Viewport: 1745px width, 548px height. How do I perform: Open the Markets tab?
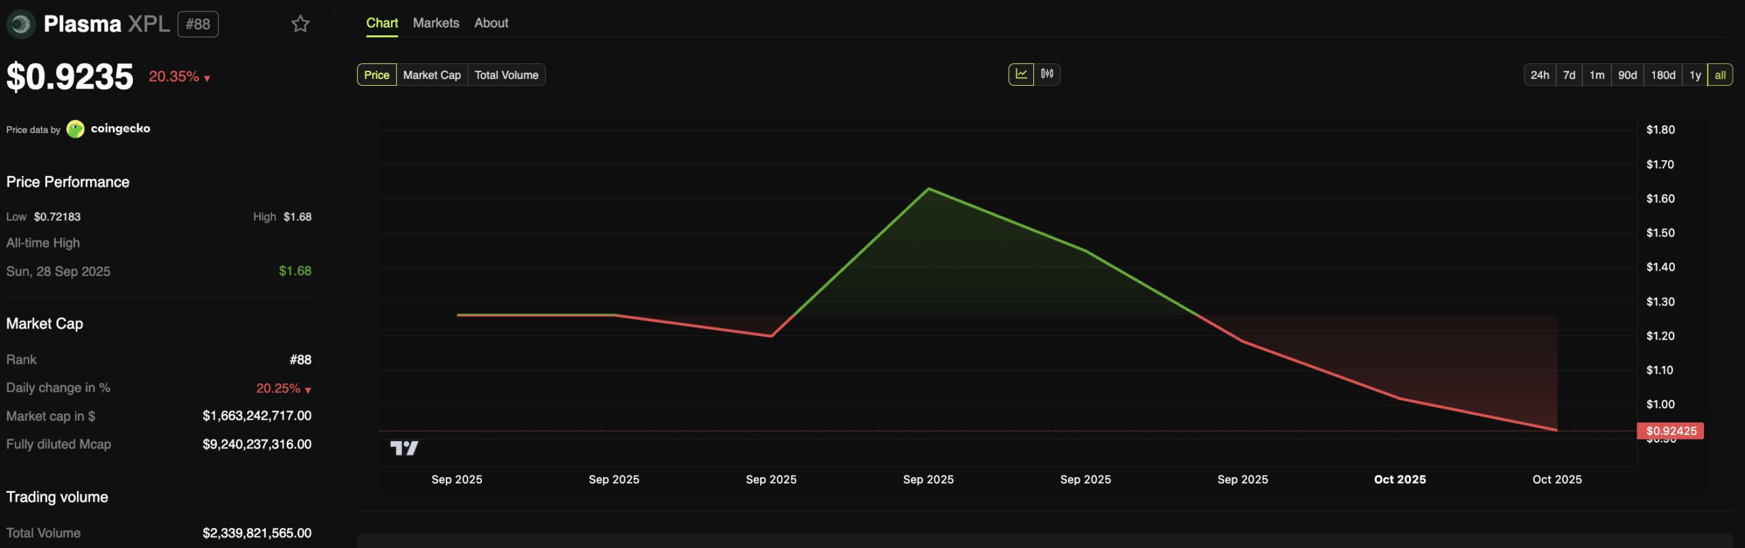[436, 23]
